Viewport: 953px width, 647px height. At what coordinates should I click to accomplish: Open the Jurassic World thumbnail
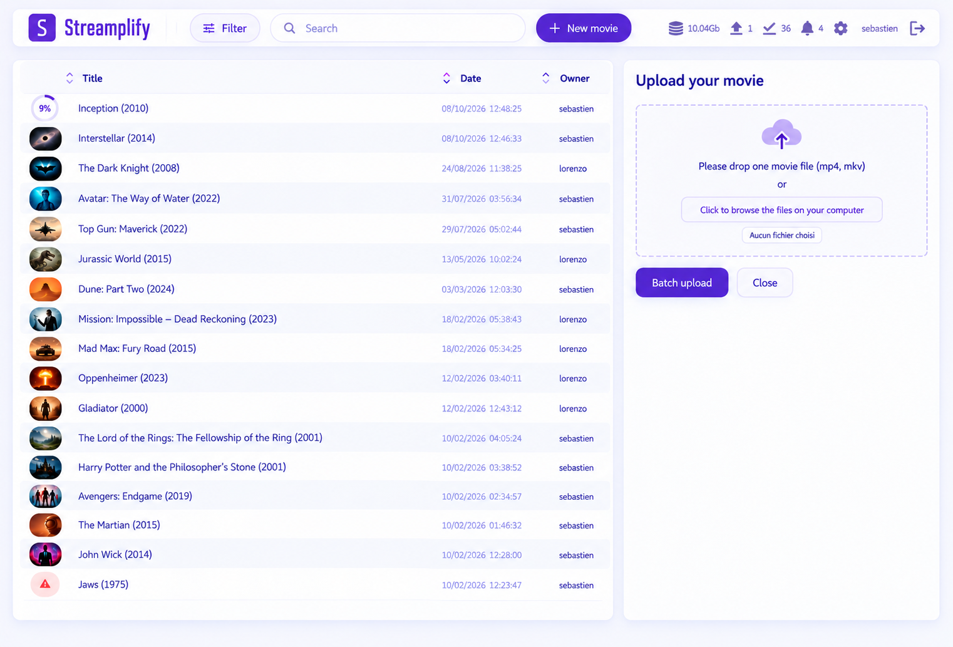(x=45, y=259)
